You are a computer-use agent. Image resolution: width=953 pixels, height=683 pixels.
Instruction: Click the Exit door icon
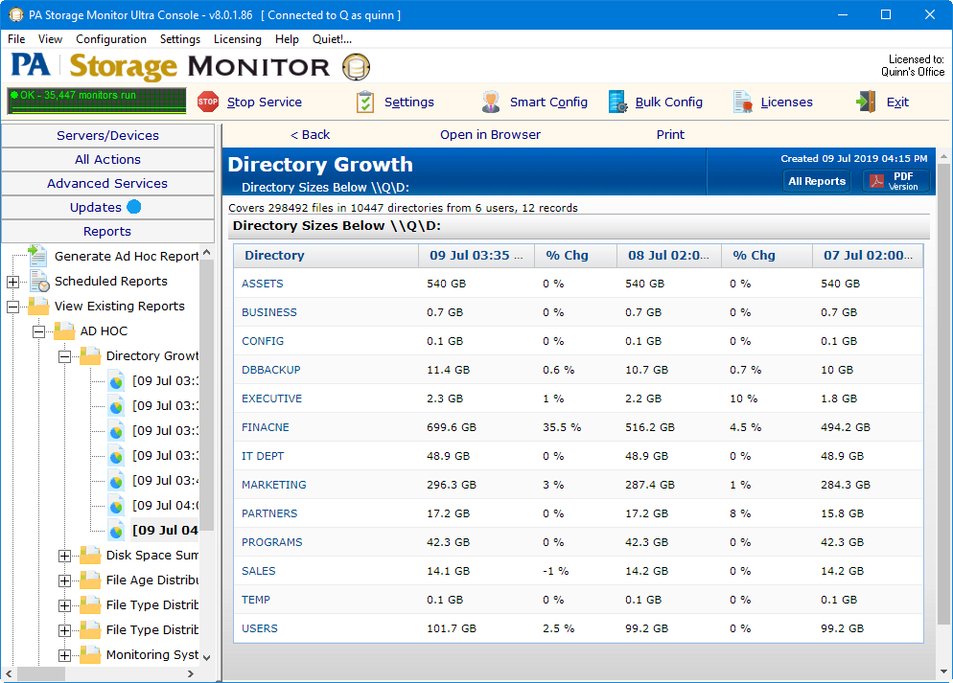(867, 102)
